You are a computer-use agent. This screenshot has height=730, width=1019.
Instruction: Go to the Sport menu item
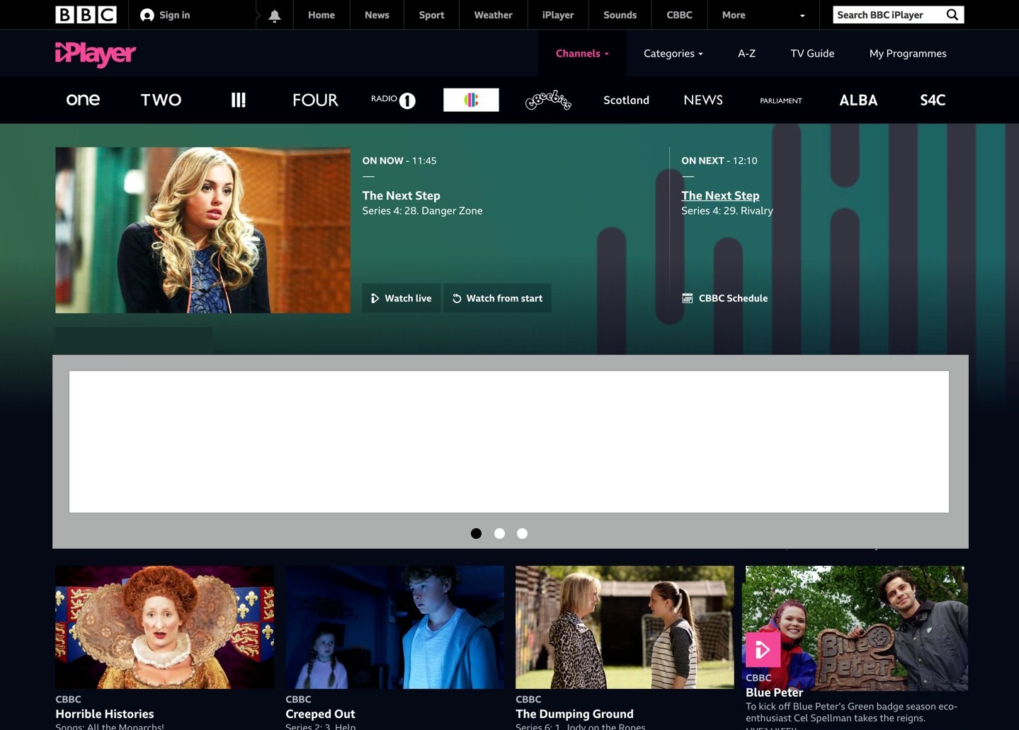point(431,15)
